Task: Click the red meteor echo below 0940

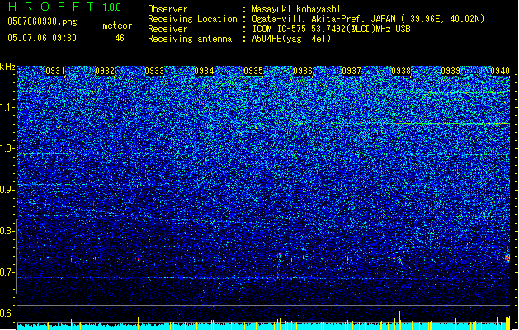Action: (507, 257)
